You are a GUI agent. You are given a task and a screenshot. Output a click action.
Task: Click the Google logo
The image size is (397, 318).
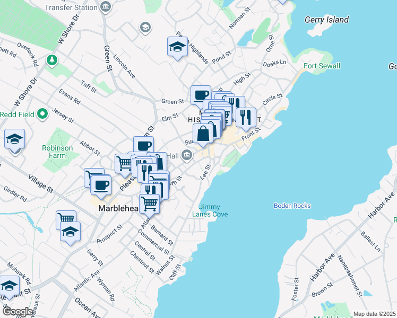pos(18,312)
